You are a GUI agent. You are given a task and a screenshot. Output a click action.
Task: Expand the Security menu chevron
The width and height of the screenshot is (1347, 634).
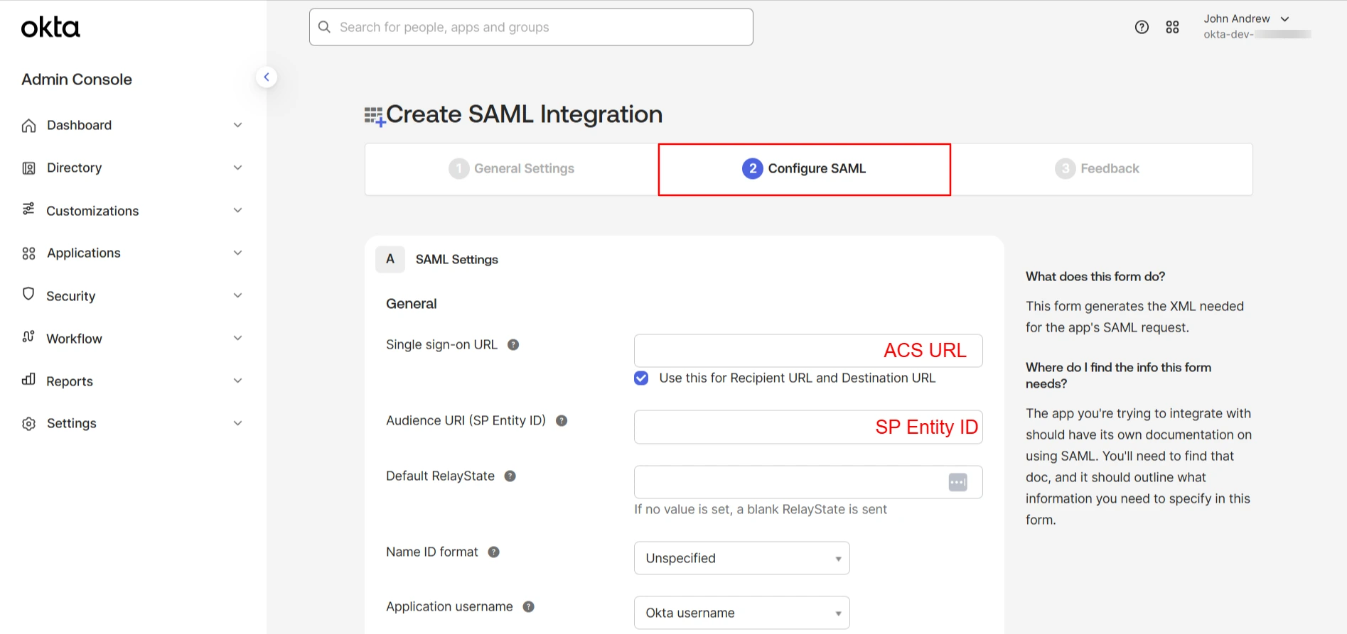[x=238, y=295]
